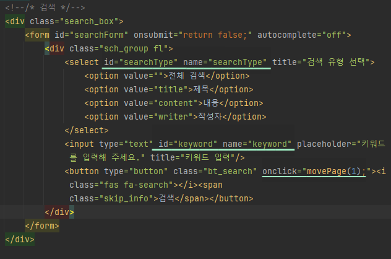Screen dimensions: 391x259
Task: Click the option text 제목
Action: click(x=201, y=89)
